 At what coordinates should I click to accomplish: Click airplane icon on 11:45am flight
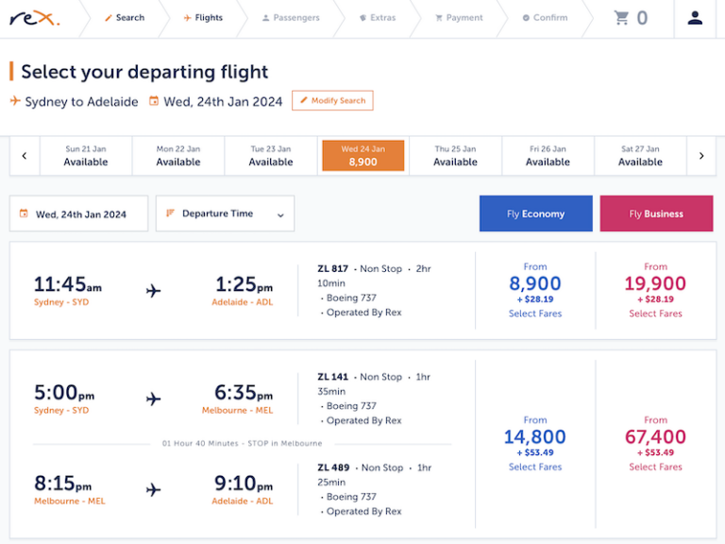point(154,291)
